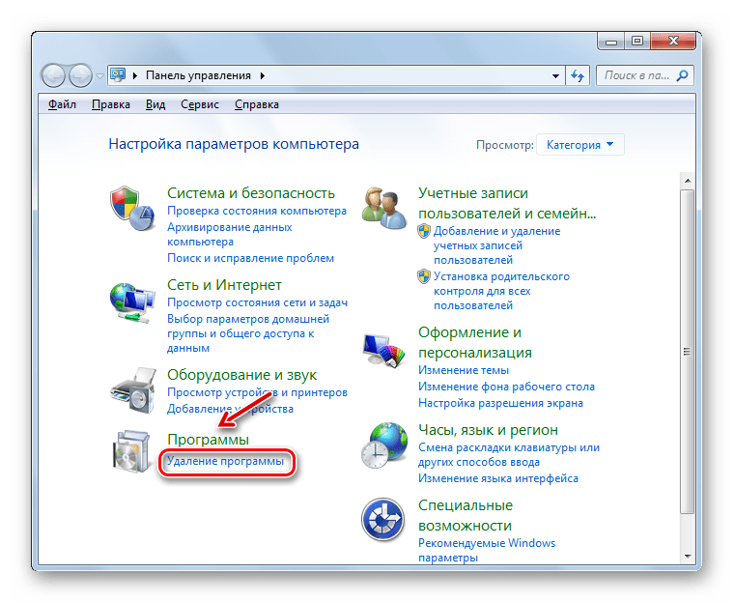Click the System and Security shield icon
This screenshot has width=734, height=603.
tap(132, 208)
